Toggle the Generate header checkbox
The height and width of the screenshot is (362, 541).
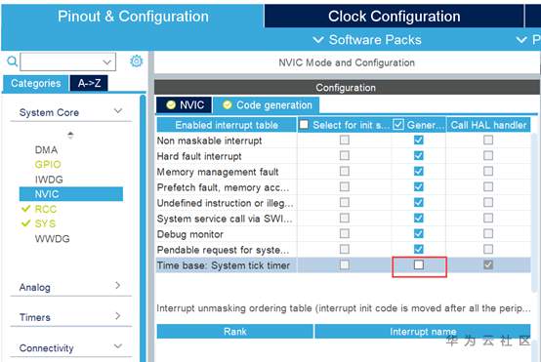(398, 125)
